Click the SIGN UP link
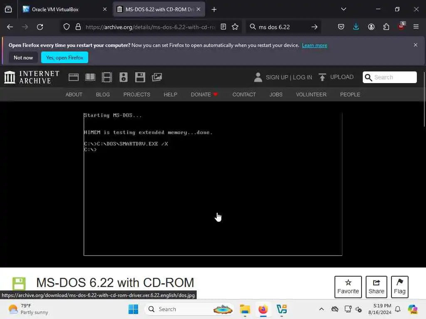This screenshot has height=319, width=426. (277, 77)
